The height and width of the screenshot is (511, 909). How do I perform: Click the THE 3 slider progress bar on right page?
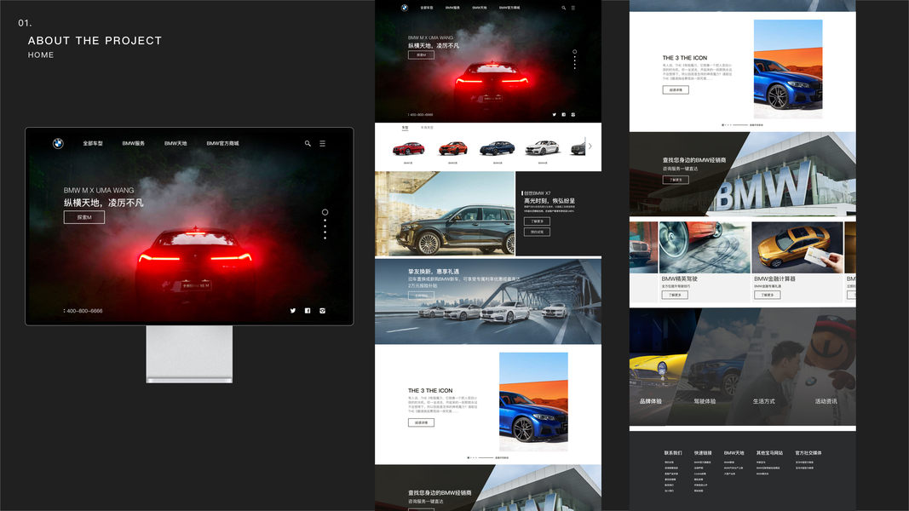coord(740,124)
